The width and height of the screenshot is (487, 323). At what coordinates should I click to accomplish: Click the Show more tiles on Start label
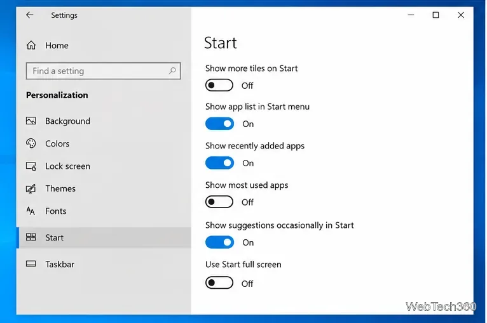pyautogui.click(x=251, y=68)
